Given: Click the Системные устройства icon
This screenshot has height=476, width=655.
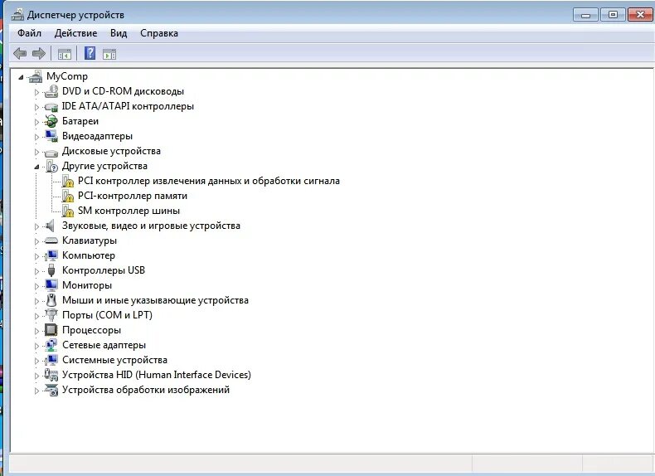Looking at the screenshot, I should 51,360.
